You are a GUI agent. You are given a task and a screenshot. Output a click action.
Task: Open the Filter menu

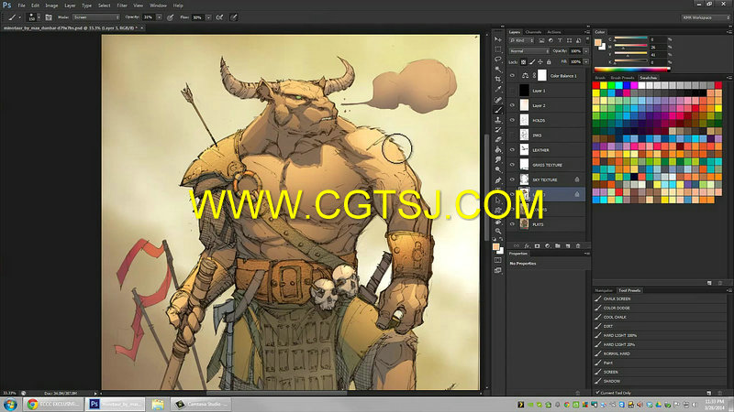pyautogui.click(x=122, y=5)
